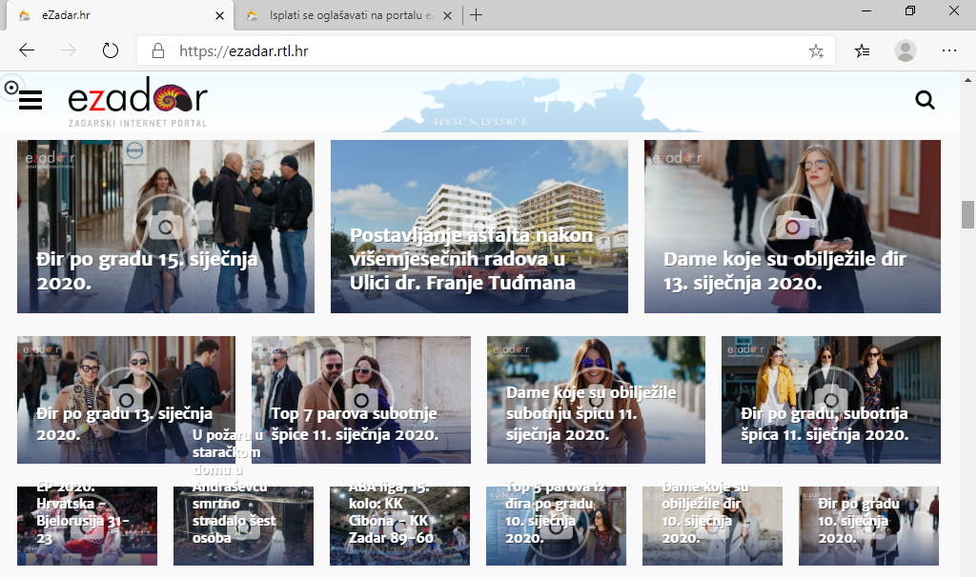Close the eZadar.hr tab
The height and width of the screenshot is (577, 978).
pyautogui.click(x=220, y=15)
